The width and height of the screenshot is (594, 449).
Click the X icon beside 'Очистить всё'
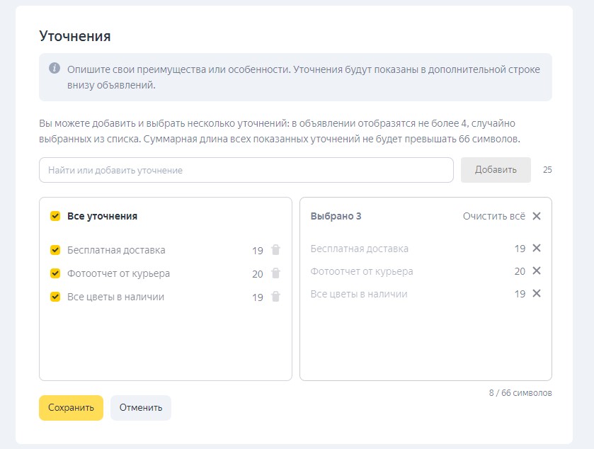click(536, 216)
